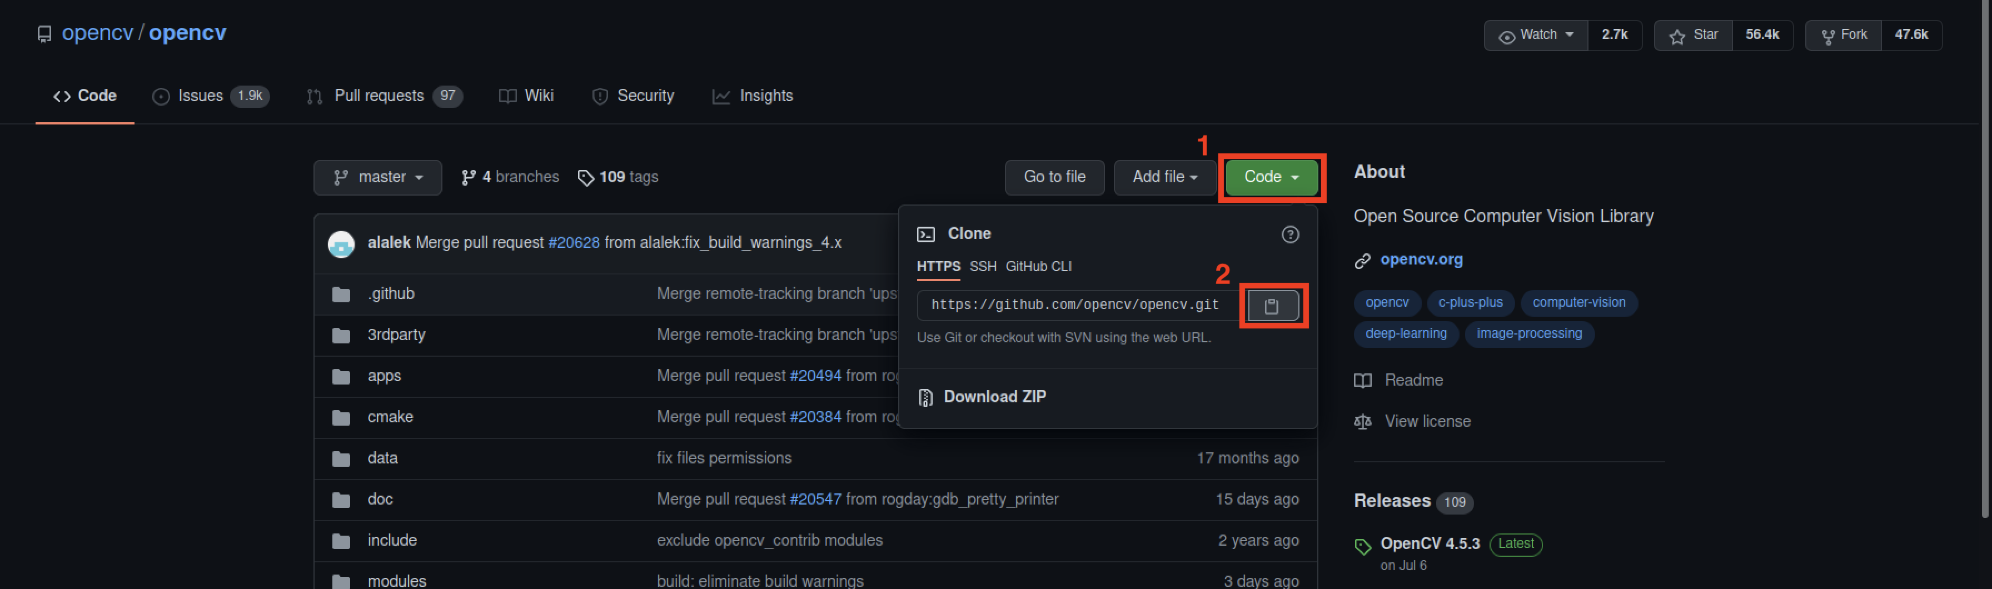This screenshot has height=589, width=1992.
Task: Click the repository icon beside opencv/opencv
Action: (45, 34)
